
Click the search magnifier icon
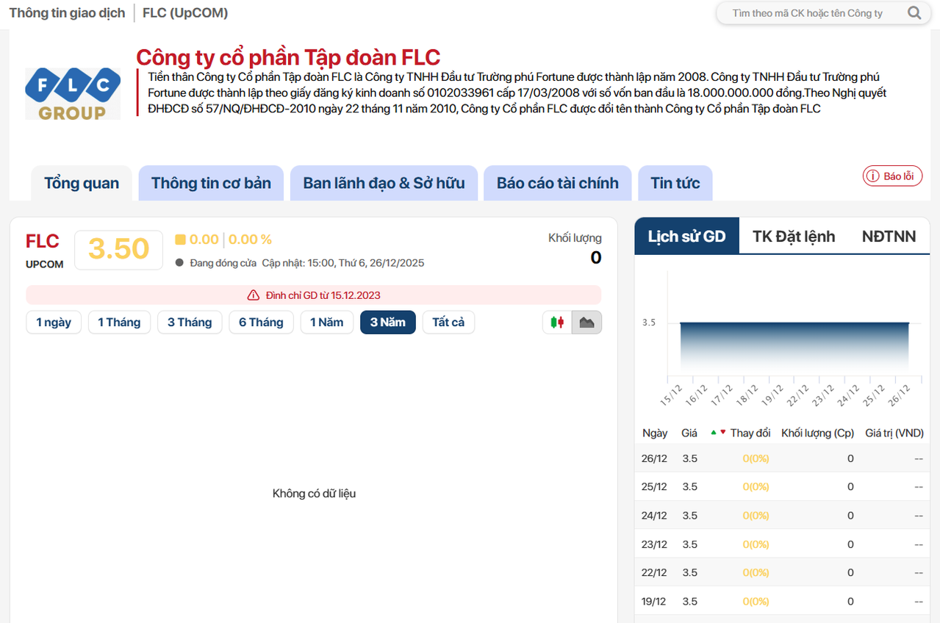(x=914, y=12)
